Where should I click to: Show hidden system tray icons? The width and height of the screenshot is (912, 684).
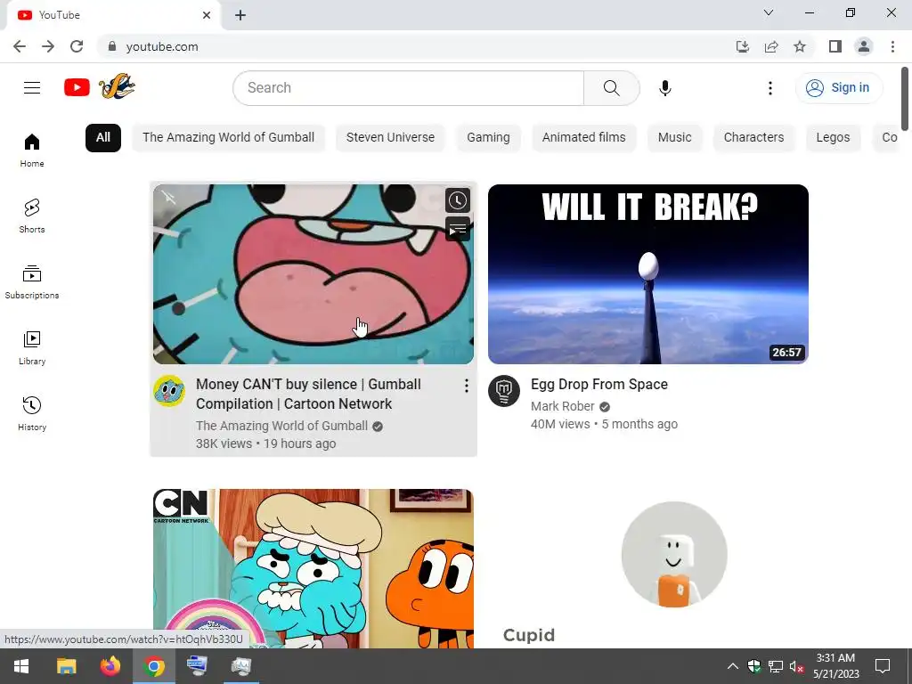click(x=733, y=666)
